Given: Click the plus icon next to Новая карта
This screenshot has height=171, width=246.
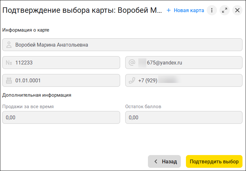Looking at the screenshot, I should (x=169, y=10).
